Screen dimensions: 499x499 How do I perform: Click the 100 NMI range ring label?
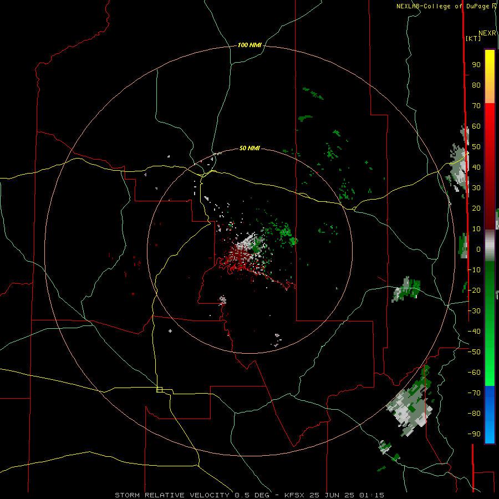pos(249,45)
